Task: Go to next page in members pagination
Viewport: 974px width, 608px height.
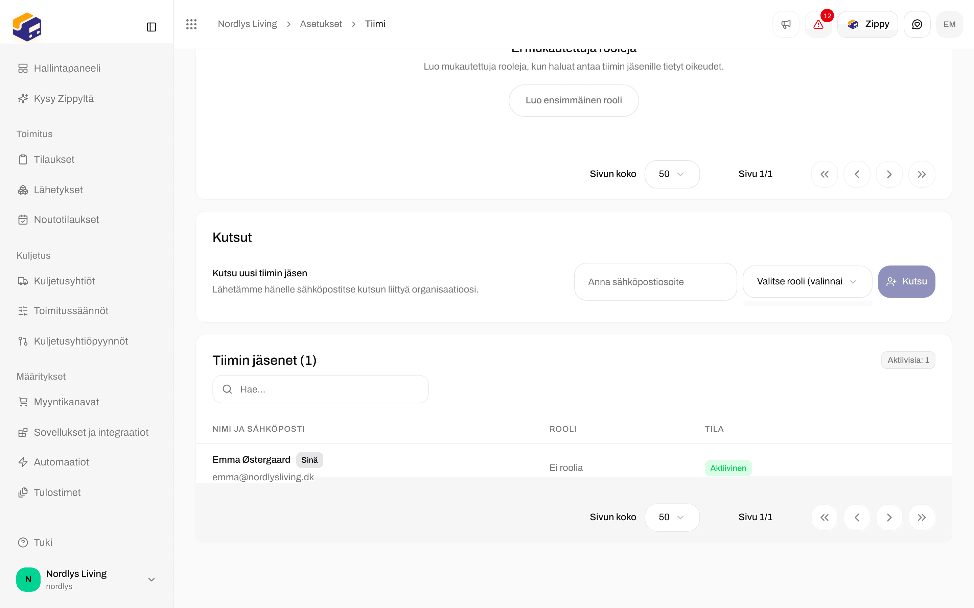Action: pyautogui.click(x=889, y=517)
